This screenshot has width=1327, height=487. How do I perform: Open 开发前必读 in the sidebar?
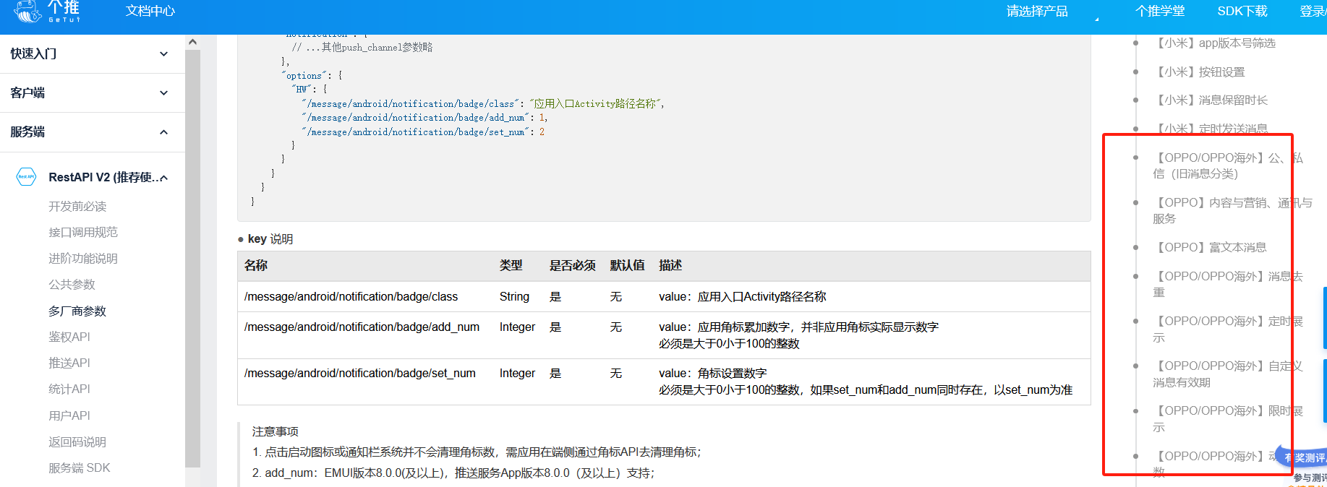pyautogui.click(x=77, y=207)
